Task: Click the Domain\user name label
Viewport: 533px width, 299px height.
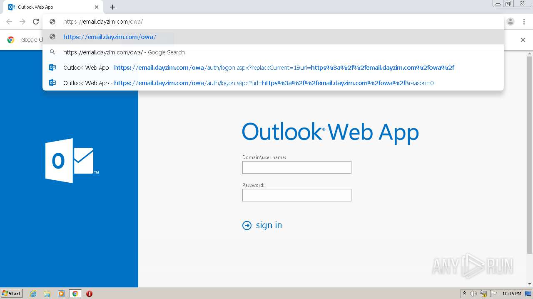Action: click(x=264, y=157)
